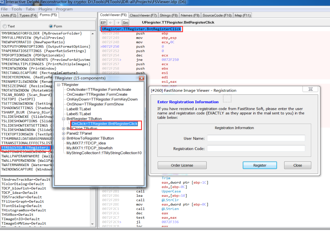Image resolution: width=330 pixels, height=231 pixels.
Task: Select TDCP_blowfish=Default entry
Action: point(24,189)
